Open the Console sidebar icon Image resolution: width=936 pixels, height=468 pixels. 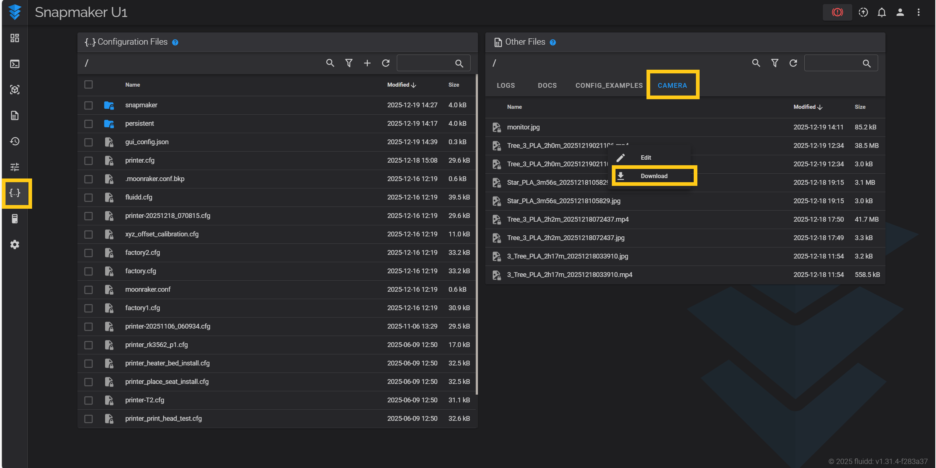point(15,64)
